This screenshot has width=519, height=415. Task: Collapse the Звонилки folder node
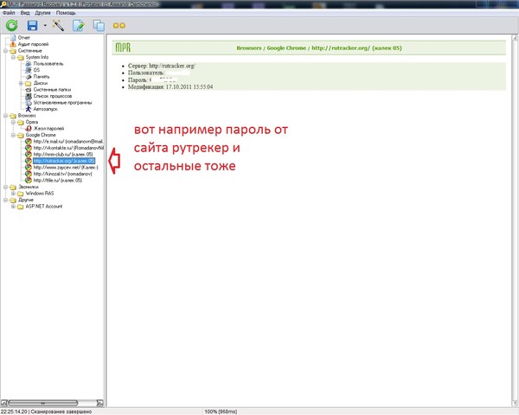coord(6,187)
